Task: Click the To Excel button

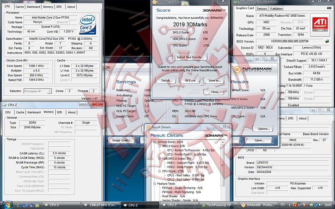Action: pos(190,81)
